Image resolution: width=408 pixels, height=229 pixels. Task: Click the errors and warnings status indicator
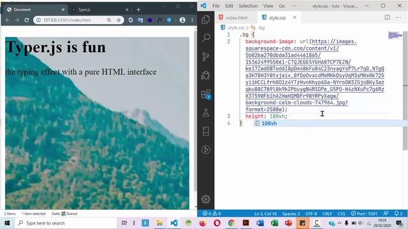(x=212, y=214)
